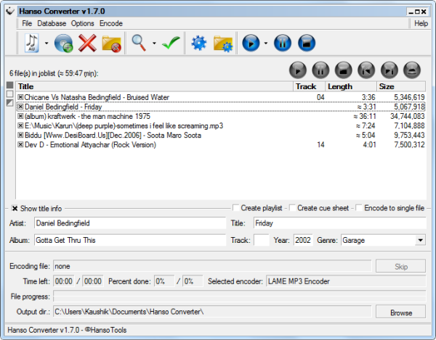Sort joblist by Track column header
436x340 pixels.
(309, 86)
